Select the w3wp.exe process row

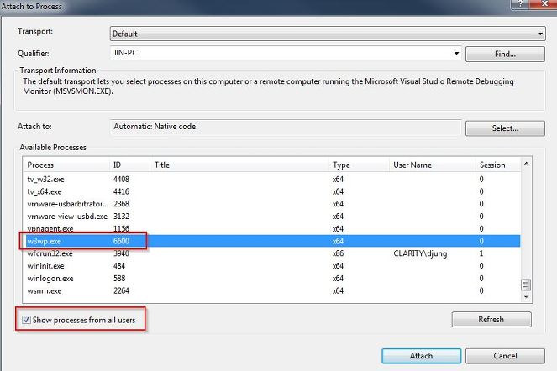point(271,241)
